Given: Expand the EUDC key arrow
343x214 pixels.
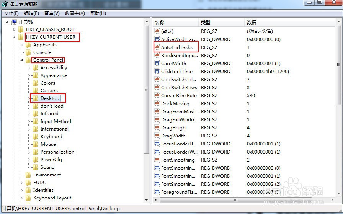Looking at the screenshot, I should [x=21, y=183].
